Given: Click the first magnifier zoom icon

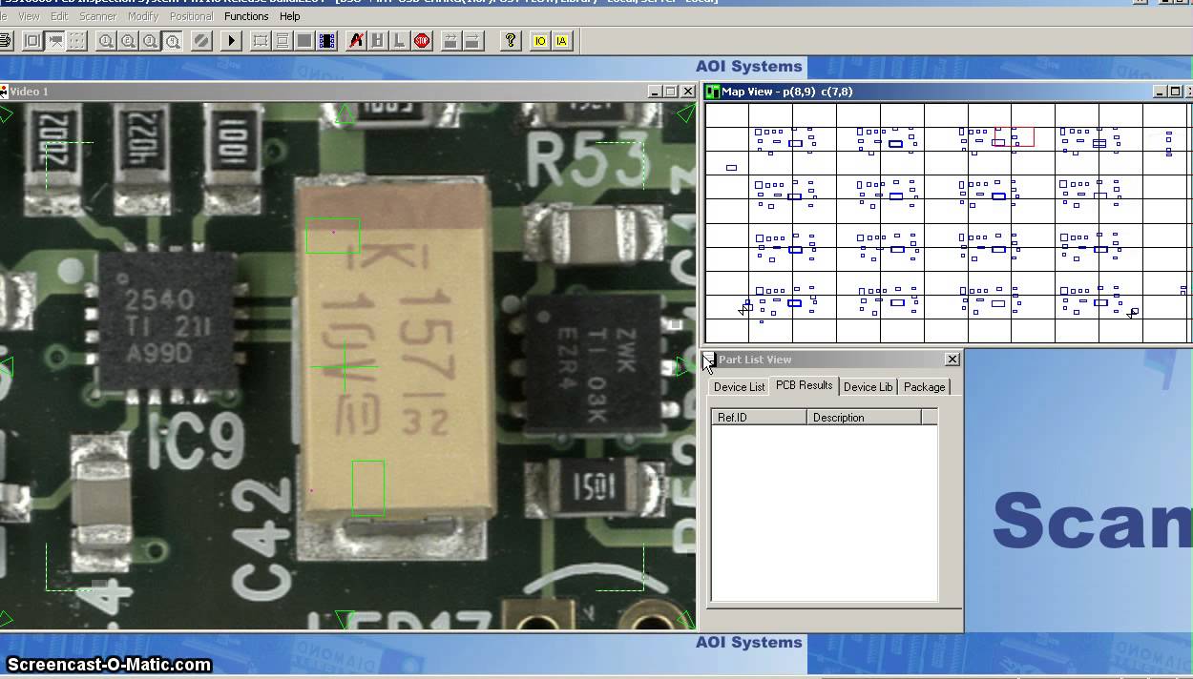Looking at the screenshot, I should [x=106, y=41].
